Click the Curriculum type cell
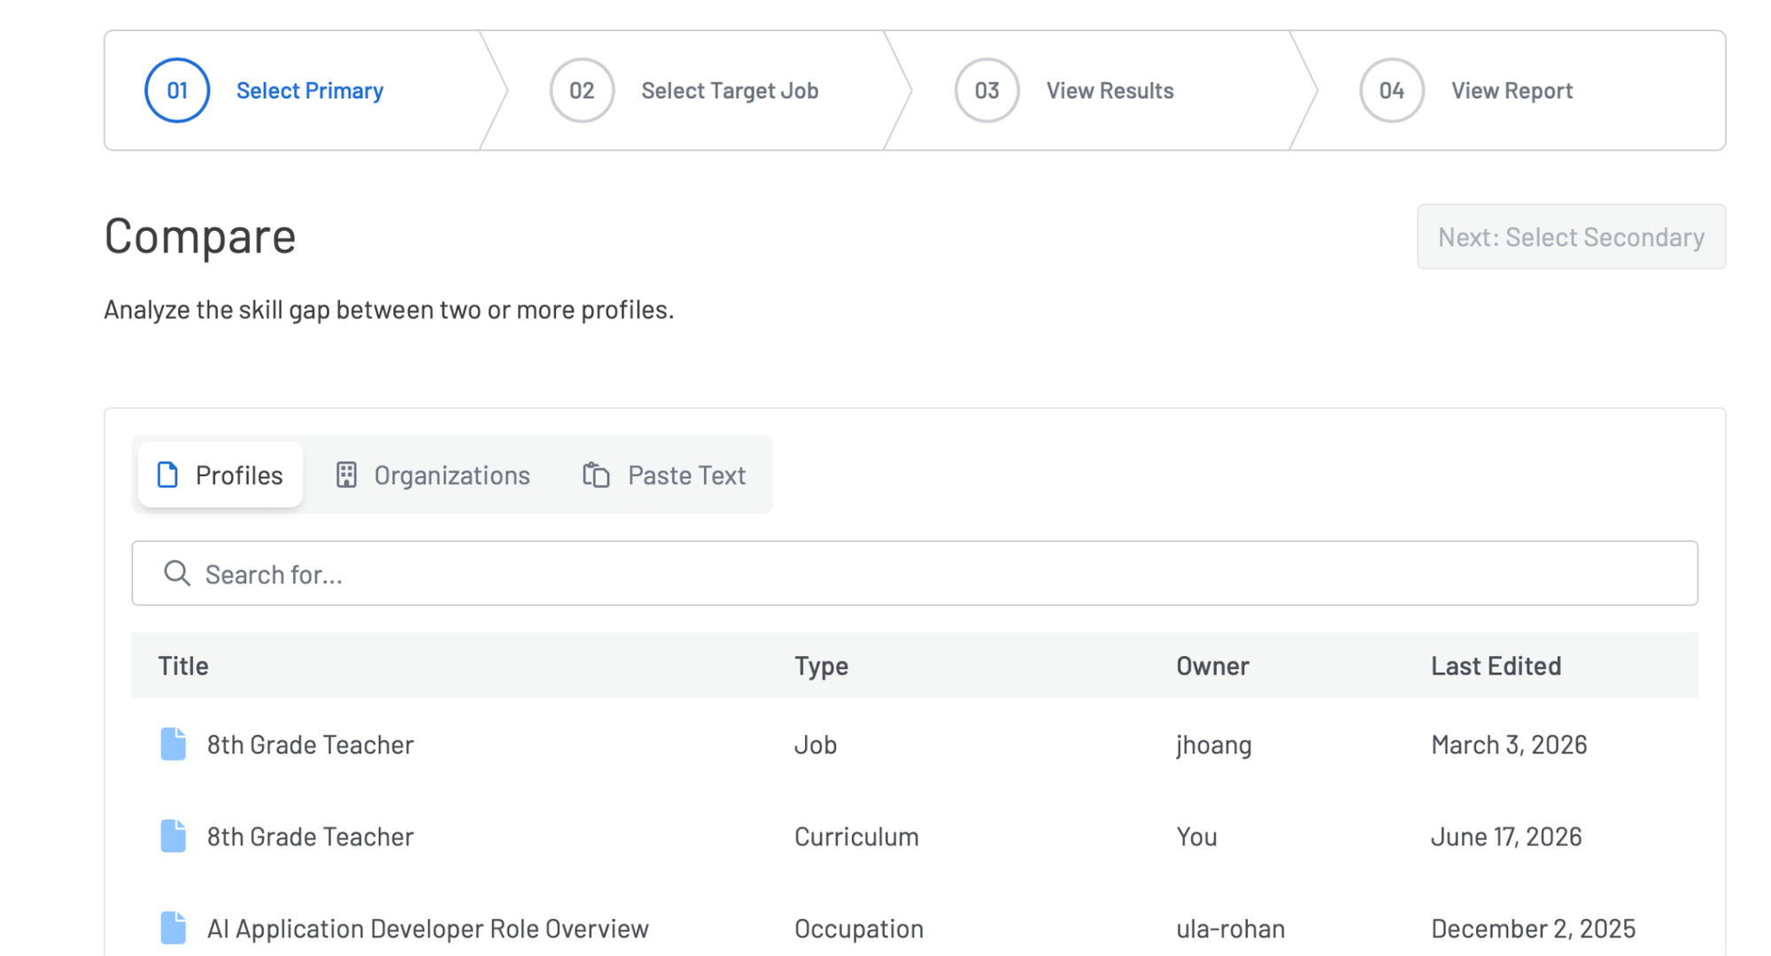The image size is (1771, 956). (x=856, y=836)
